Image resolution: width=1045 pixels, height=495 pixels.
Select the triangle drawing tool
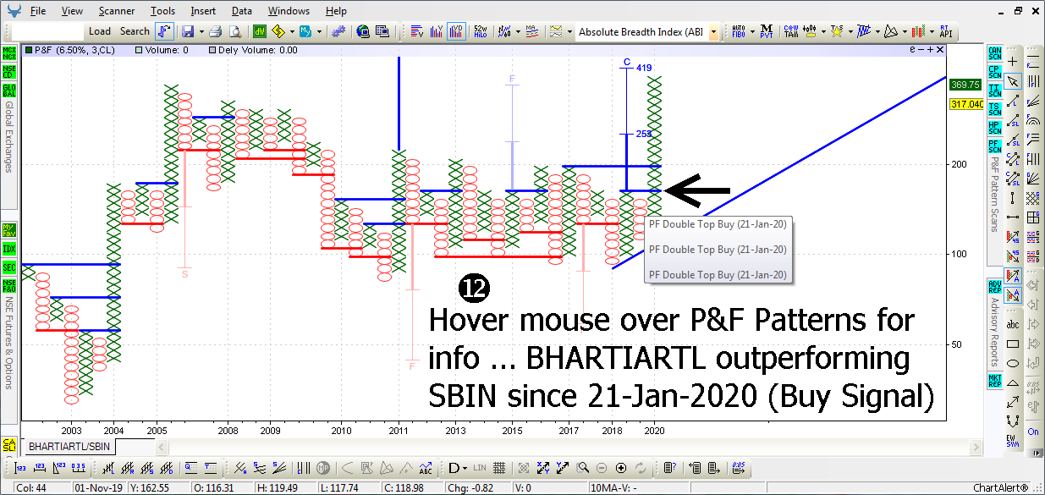coord(1013,382)
